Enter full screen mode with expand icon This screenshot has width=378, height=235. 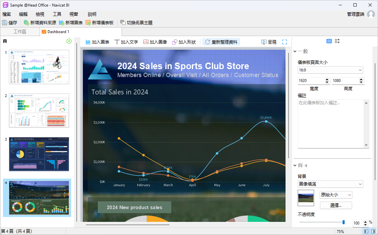point(285,42)
